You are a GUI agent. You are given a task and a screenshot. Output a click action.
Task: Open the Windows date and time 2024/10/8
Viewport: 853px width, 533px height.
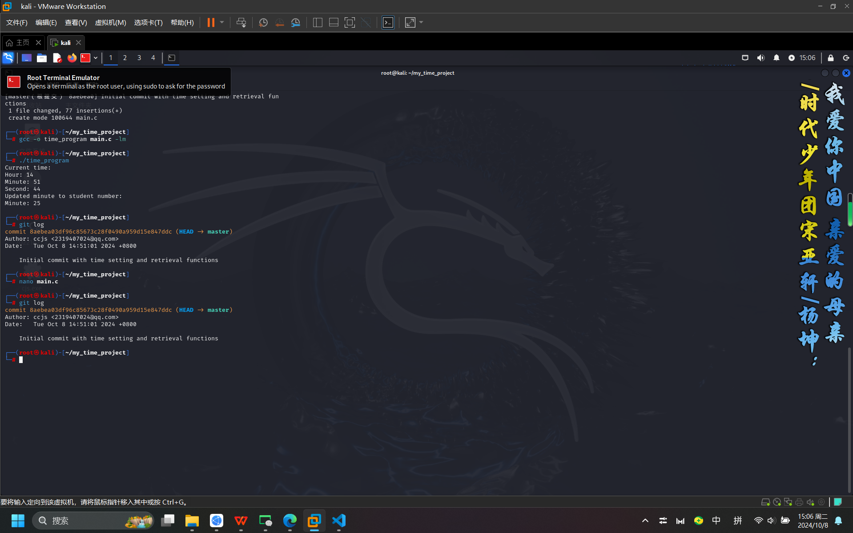[813, 521]
